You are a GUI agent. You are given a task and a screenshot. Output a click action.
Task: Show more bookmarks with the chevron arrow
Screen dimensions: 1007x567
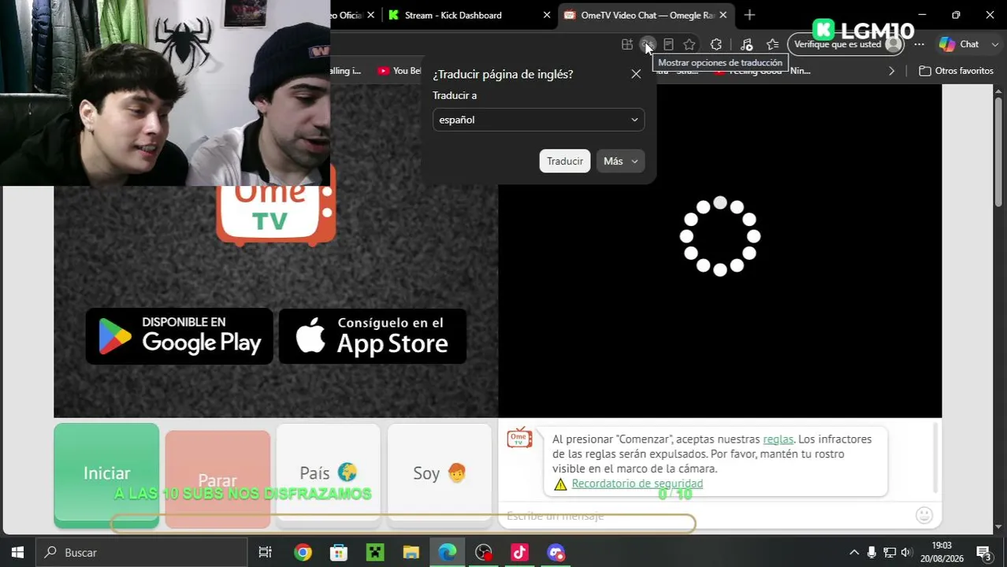(x=891, y=71)
